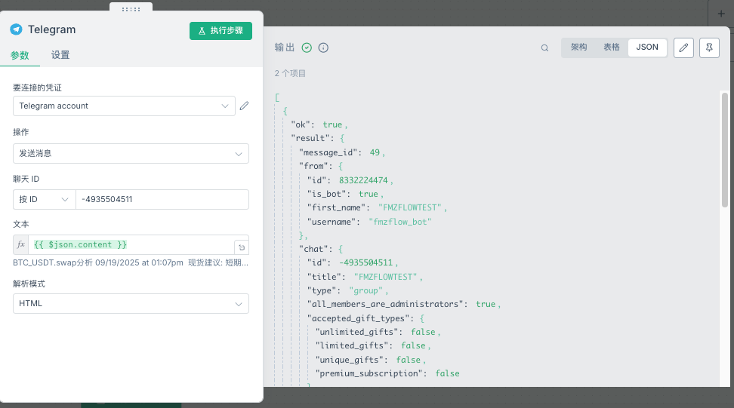Click the 执行步骤 execute step button
Screen dimensions: 734x408
(x=221, y=31)
